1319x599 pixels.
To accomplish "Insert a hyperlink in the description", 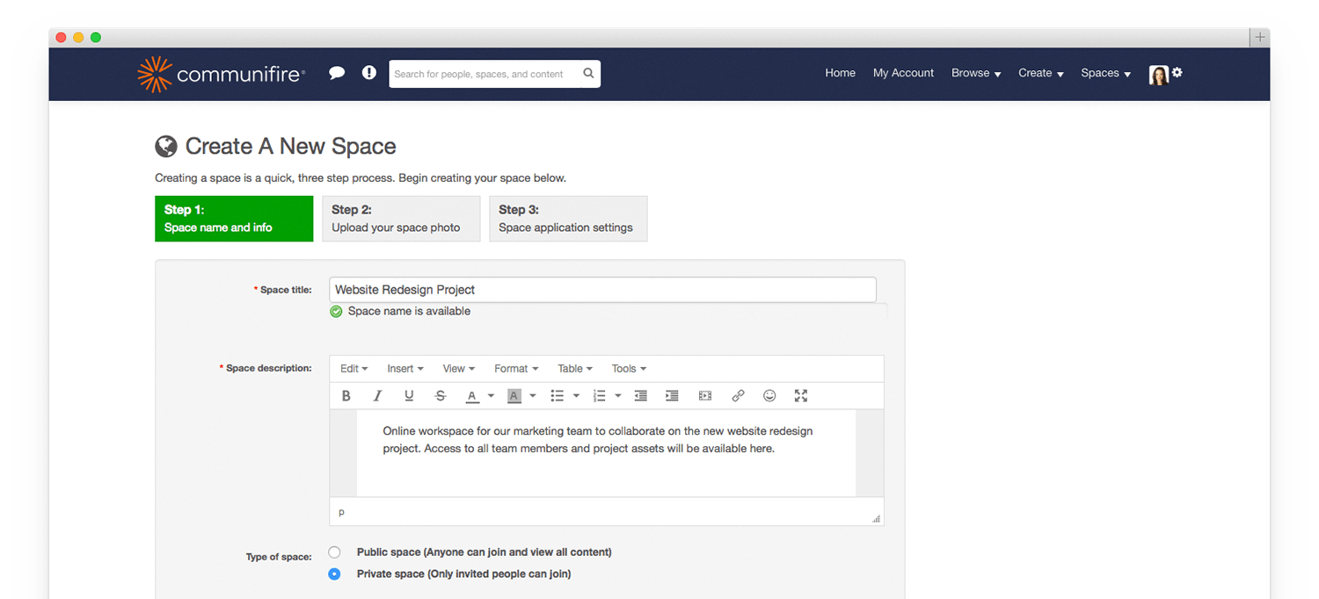I will click(737, 395).
